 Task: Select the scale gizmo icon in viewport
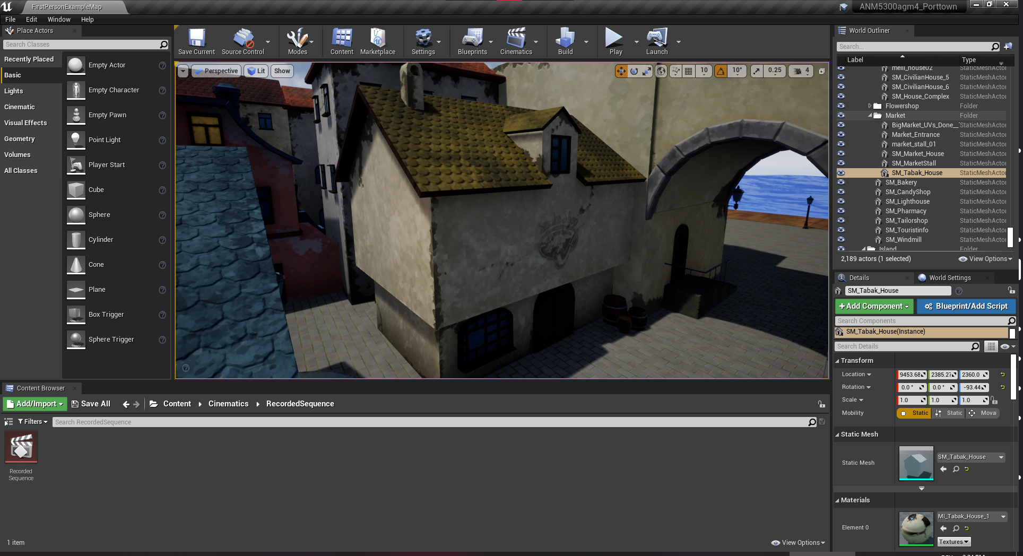pyautogui.click(x=647, y=71)
